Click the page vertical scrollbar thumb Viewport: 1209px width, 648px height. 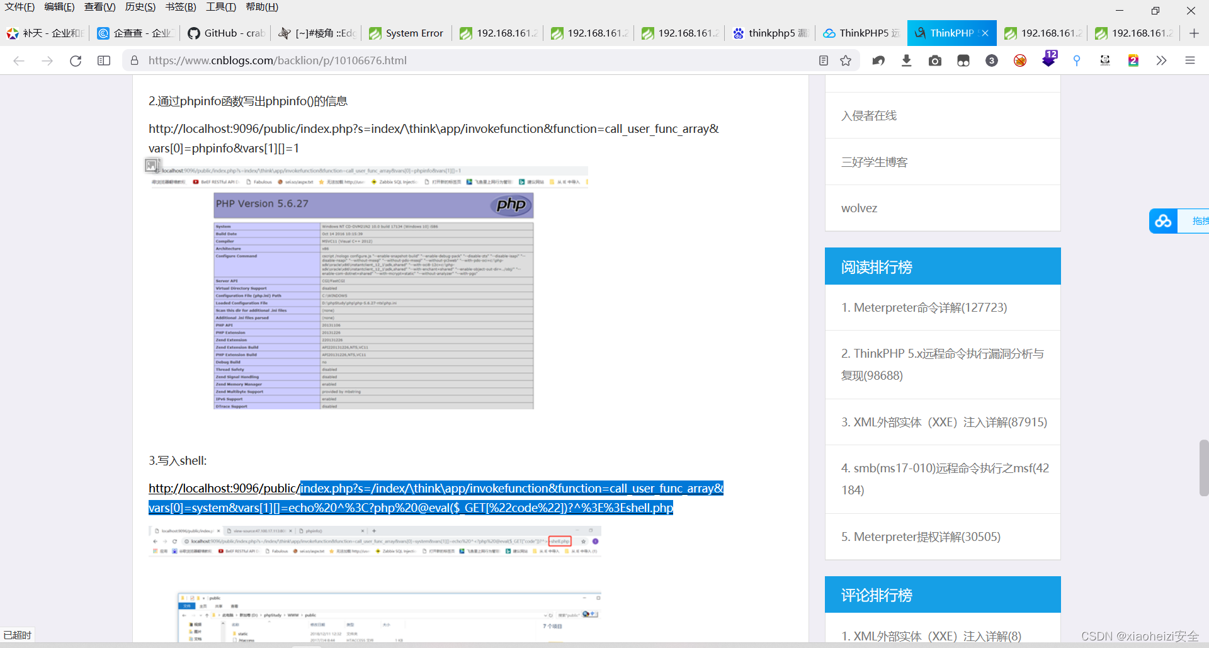click(1203, 468)
